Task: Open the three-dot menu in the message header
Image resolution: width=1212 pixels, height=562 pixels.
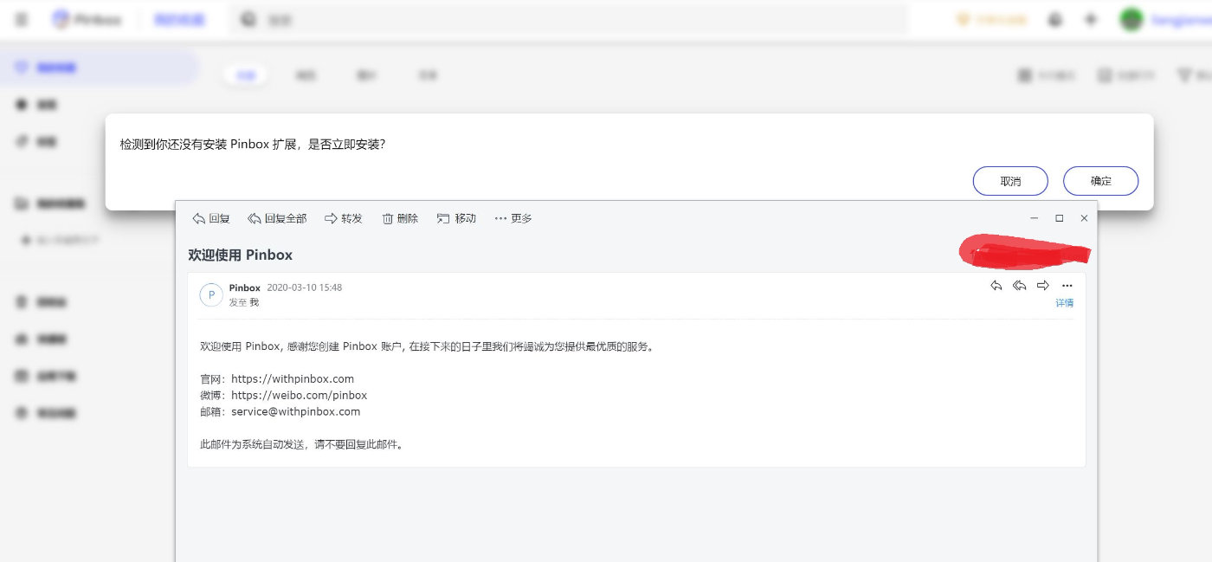Action: click(1067, 285)
